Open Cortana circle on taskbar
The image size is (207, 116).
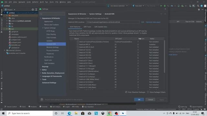pos(56,113)
